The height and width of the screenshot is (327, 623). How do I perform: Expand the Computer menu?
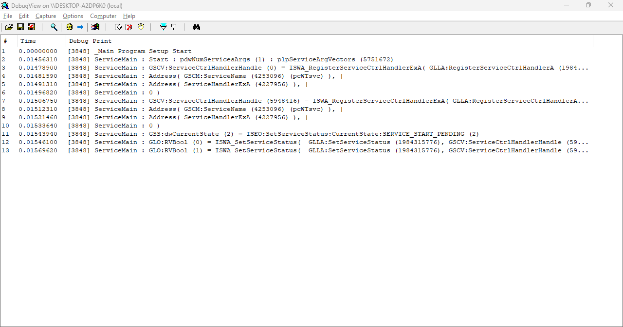(x=103, y=16)
